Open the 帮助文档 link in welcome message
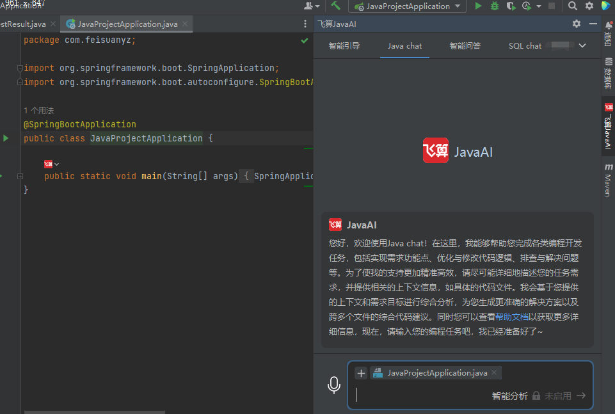 click(x=511, y=317)
